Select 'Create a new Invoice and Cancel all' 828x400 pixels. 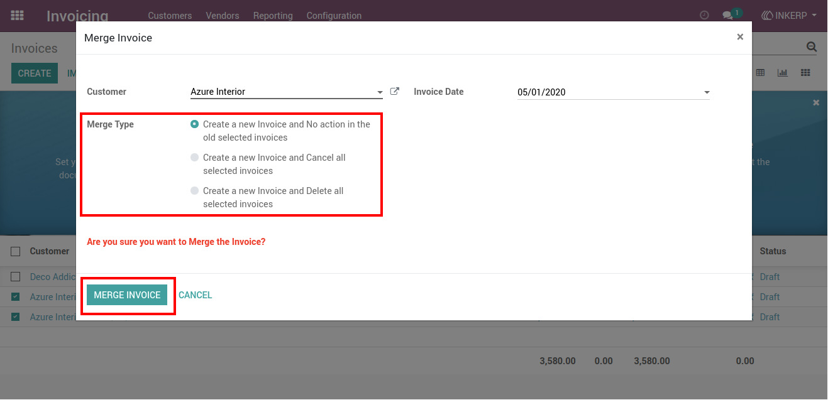(195, 158)
